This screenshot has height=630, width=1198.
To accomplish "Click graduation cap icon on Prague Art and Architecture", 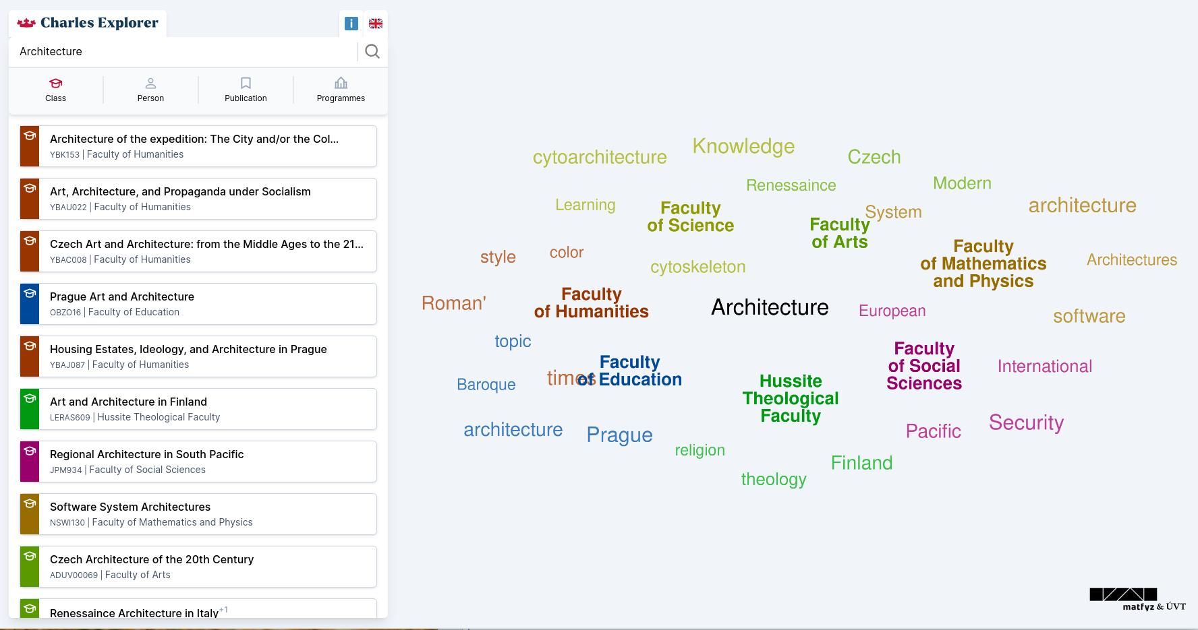I will click(30, 294).
